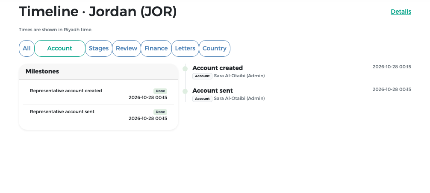Show Finance timeline events
Viewport: 430px width, 193px height.
point(156,48)
